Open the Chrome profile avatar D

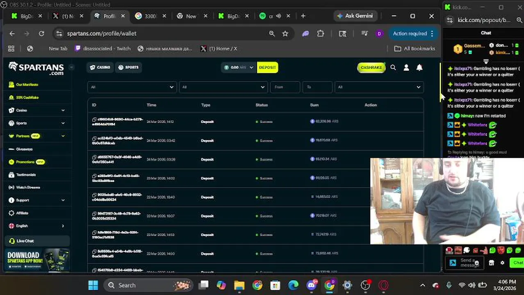coord(379,34)
